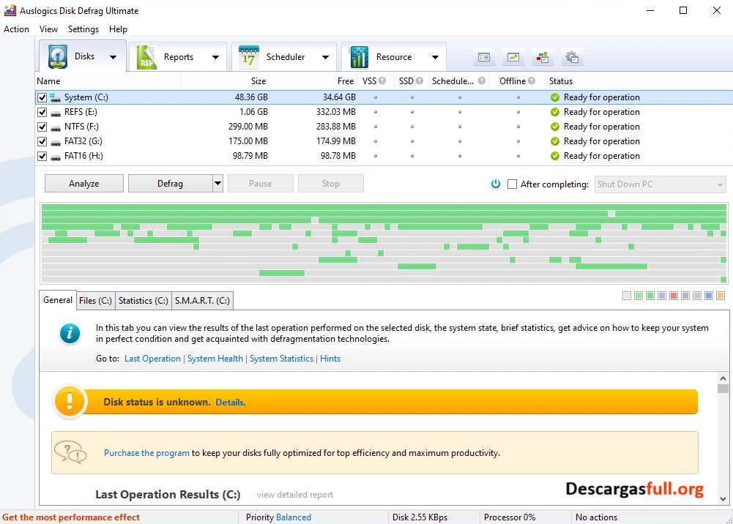Click the Analyze button
The image size is (733, 524).
click(83, 183)
